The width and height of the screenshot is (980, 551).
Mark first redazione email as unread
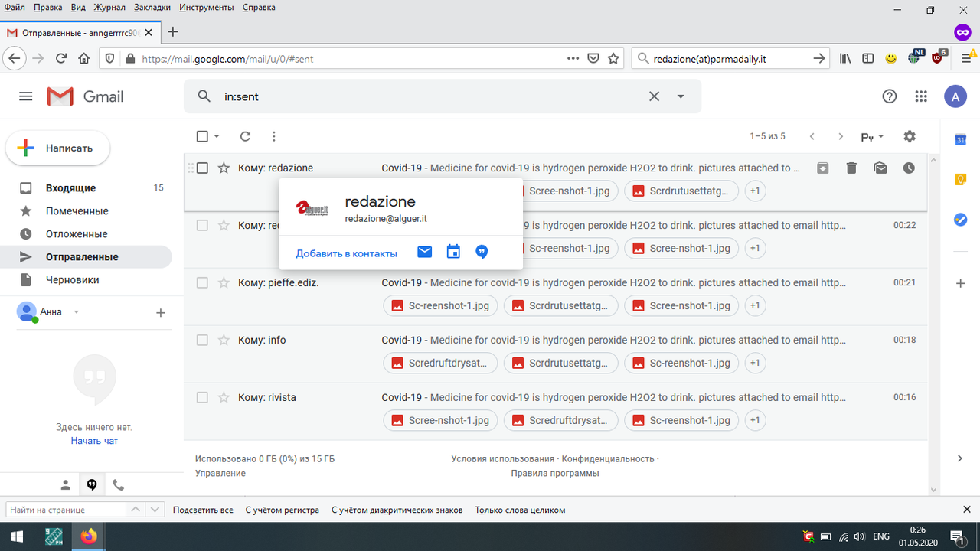point(880,168)
